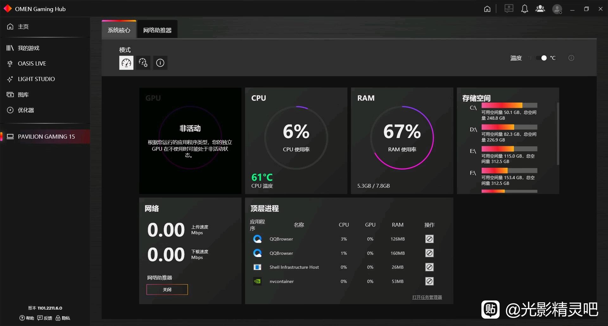Click the storage panel scrollbar
This screenshot has width=608, height=326.
click(558, 134)
